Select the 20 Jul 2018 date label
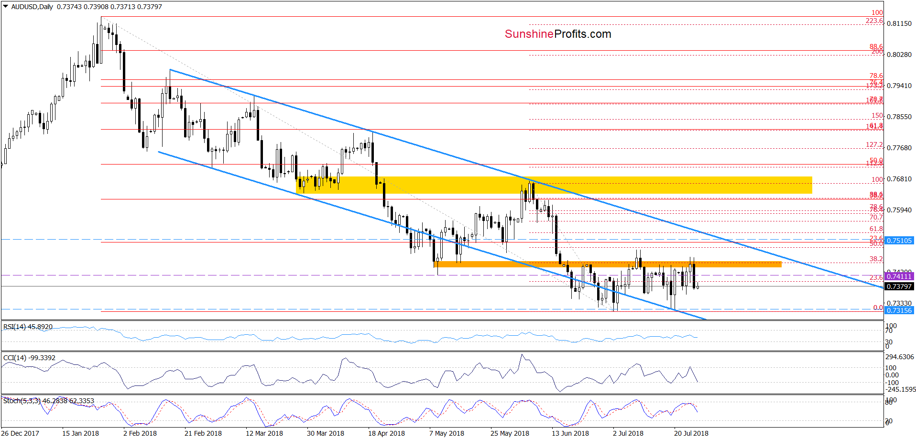Image resolution: width=916 pixels, height=440 pixels. point(691,433)
